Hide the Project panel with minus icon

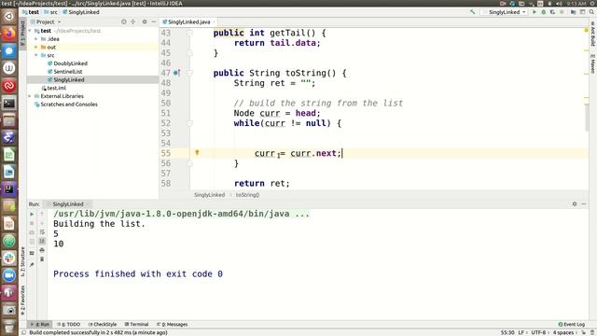[153, 22]
